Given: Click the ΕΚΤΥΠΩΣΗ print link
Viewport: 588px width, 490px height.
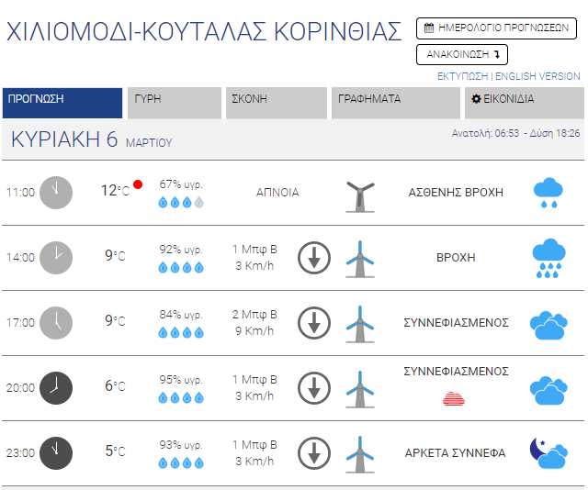Looking at the screenshot, I should tap(463, 76).
